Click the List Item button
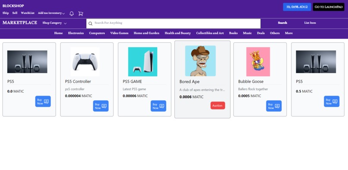 coord(310,23)
